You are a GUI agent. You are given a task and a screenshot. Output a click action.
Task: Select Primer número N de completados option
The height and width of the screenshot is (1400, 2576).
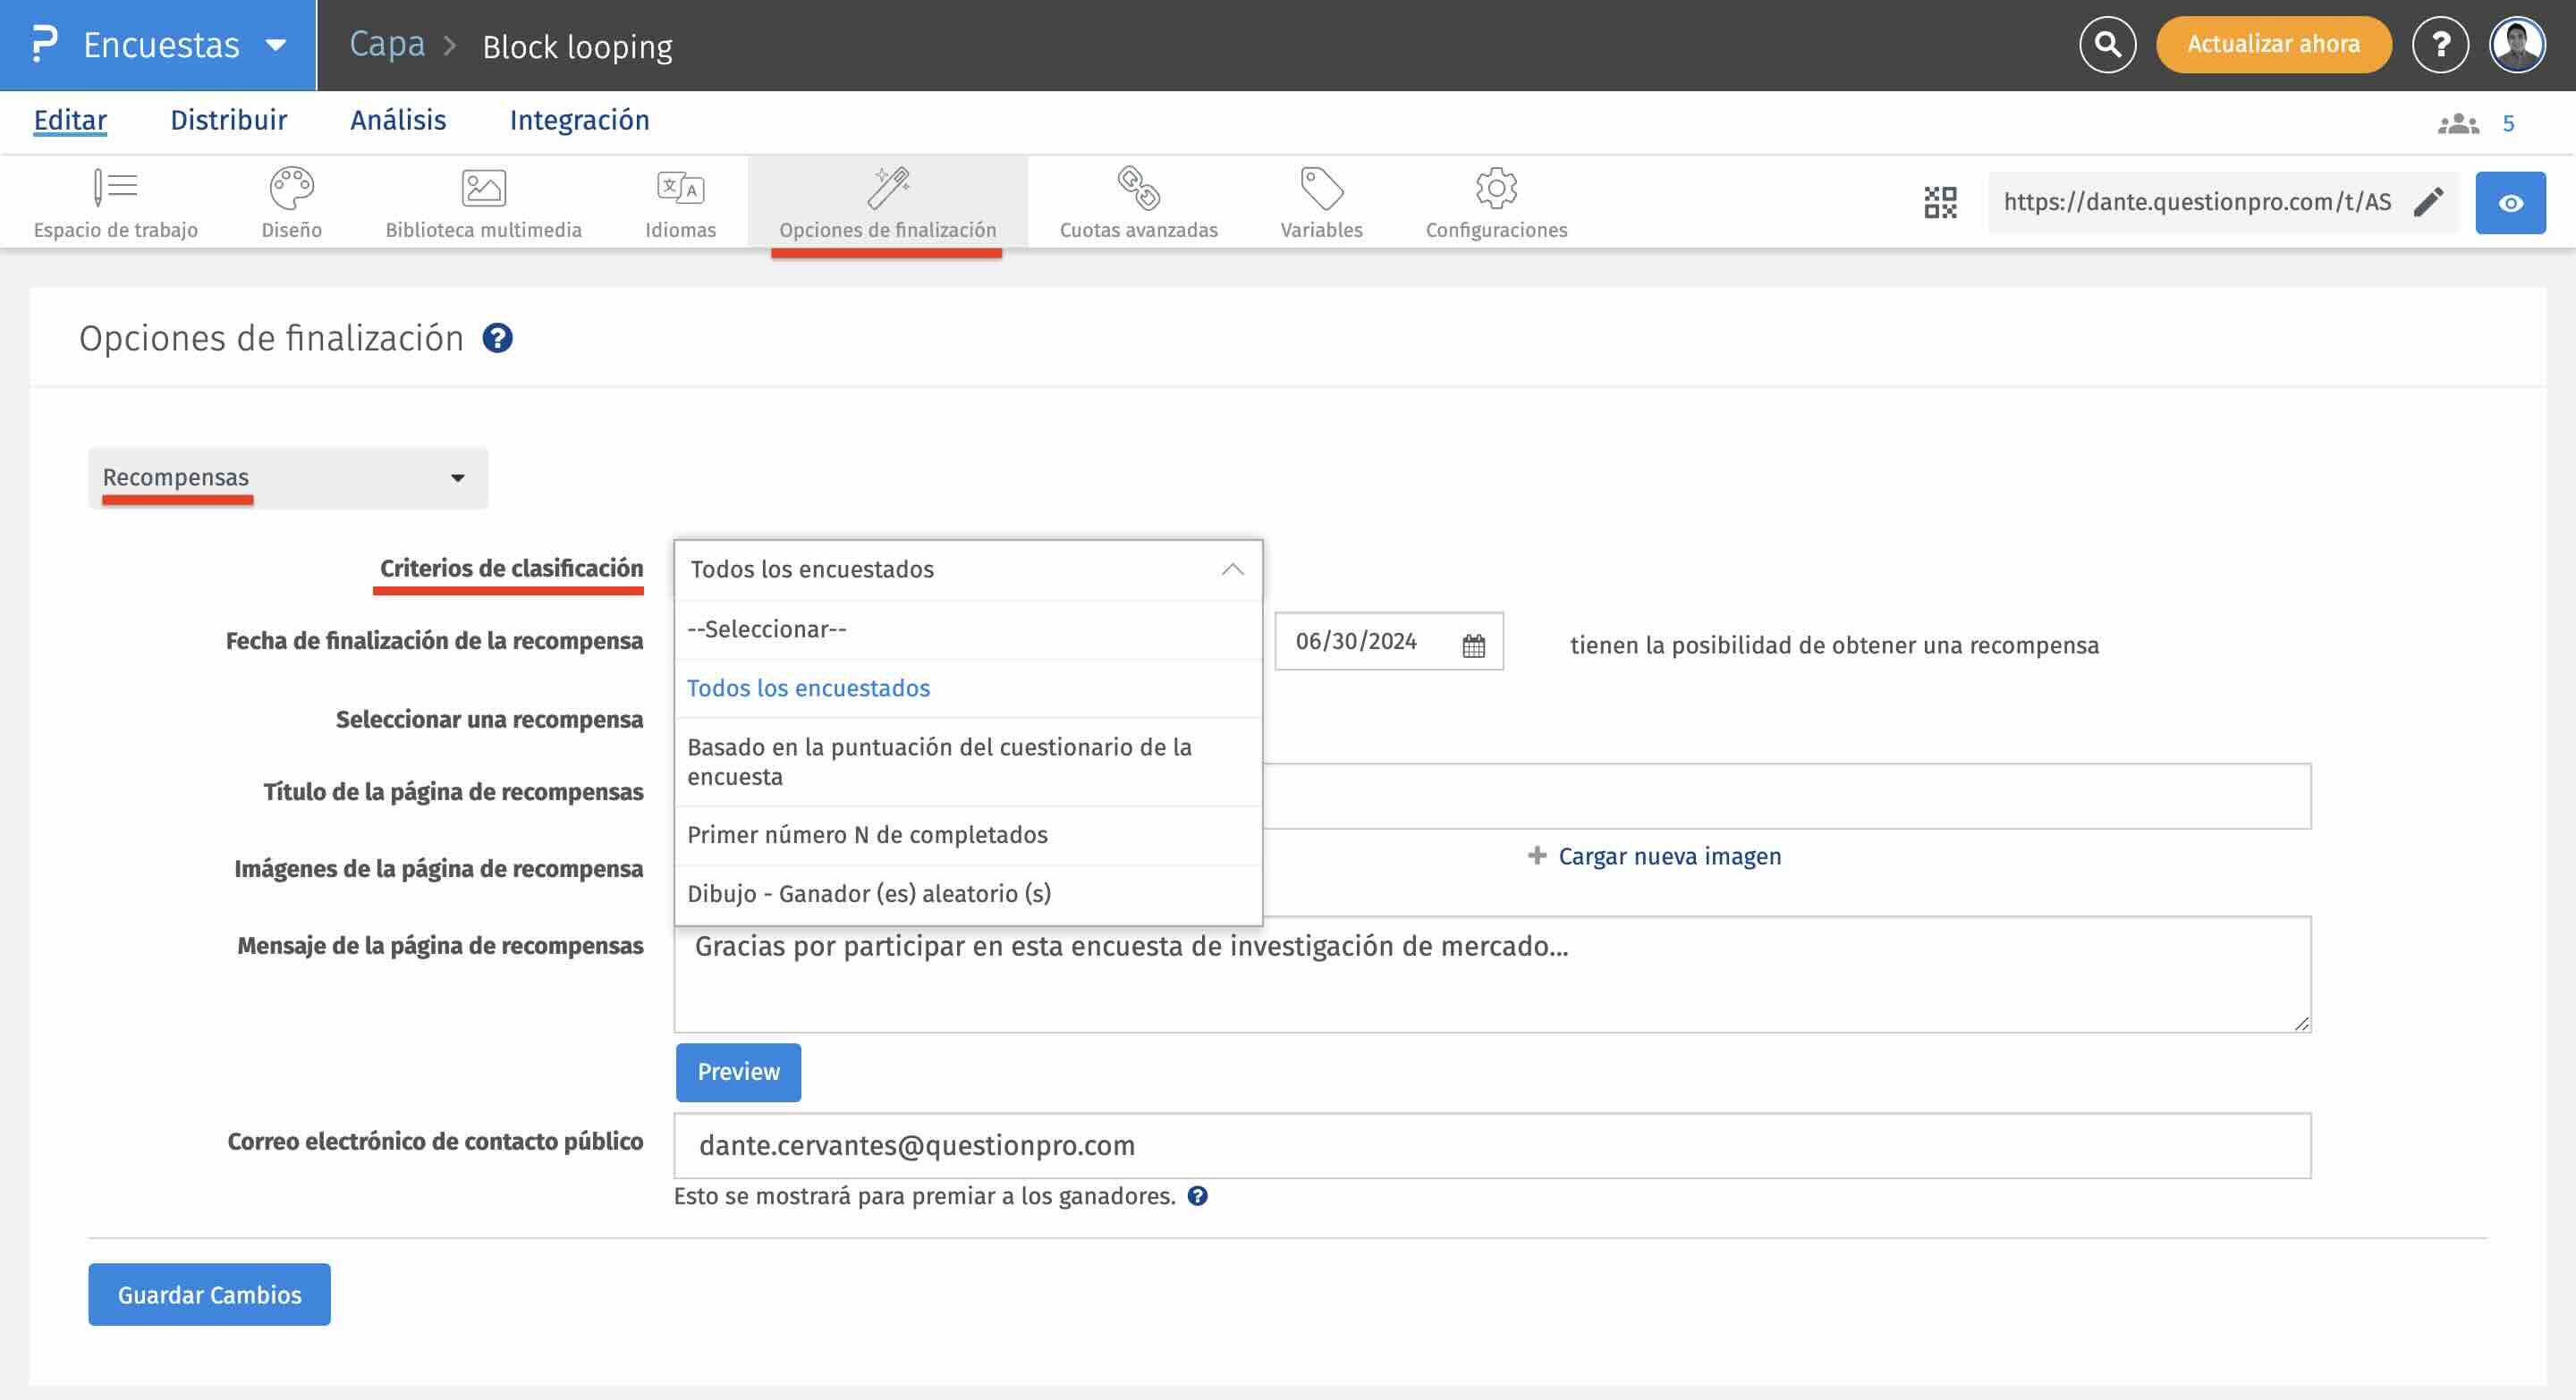click(867, 834)
